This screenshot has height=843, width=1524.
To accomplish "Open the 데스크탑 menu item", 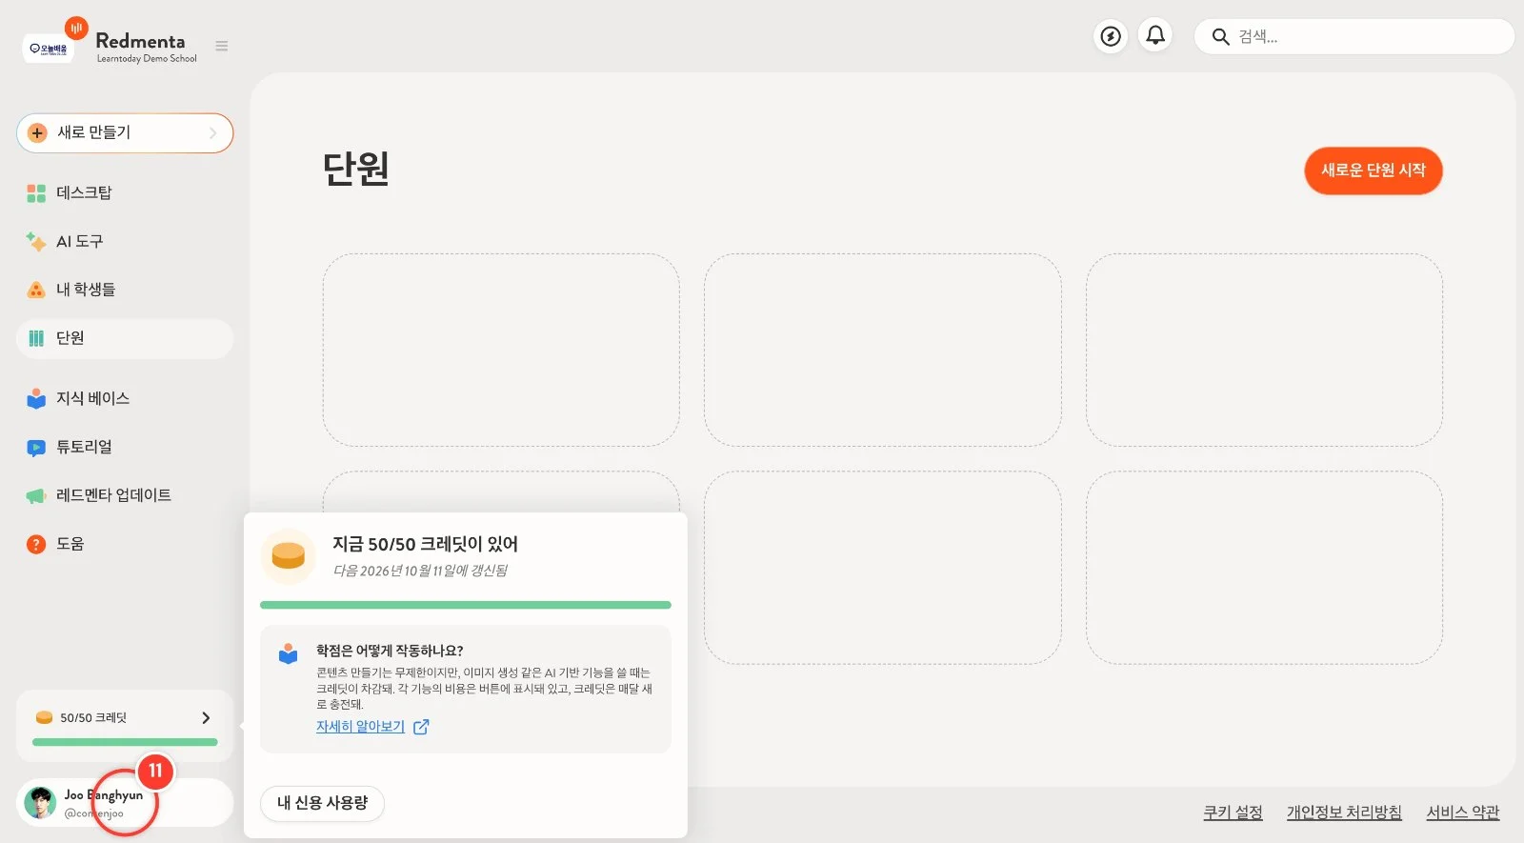I will [x=125, y=192].
